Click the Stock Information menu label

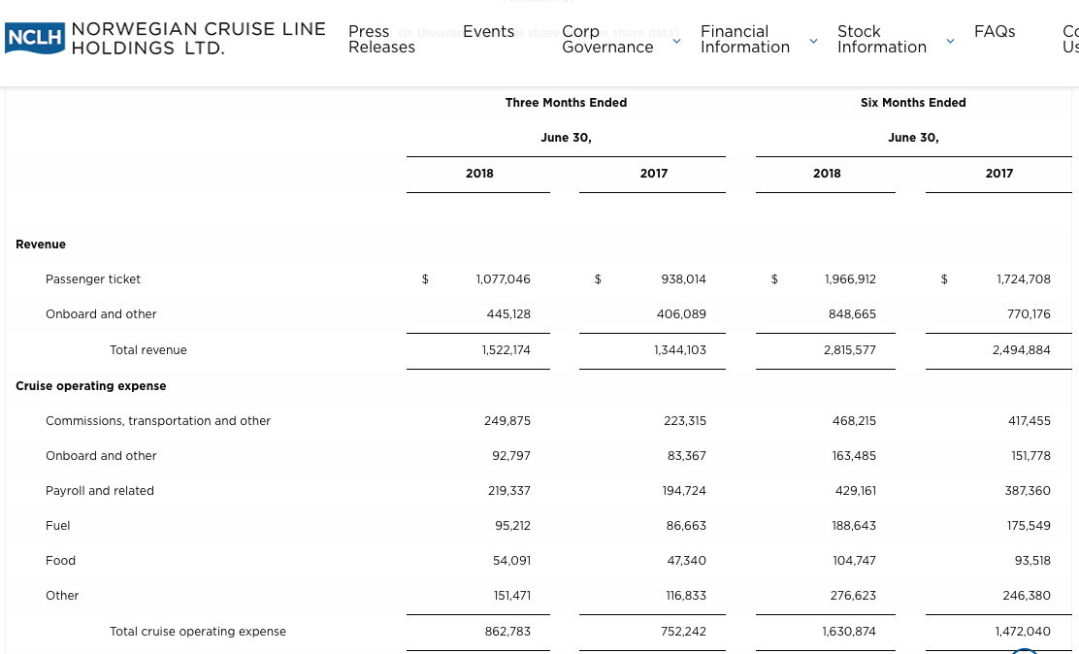point(881,39)
